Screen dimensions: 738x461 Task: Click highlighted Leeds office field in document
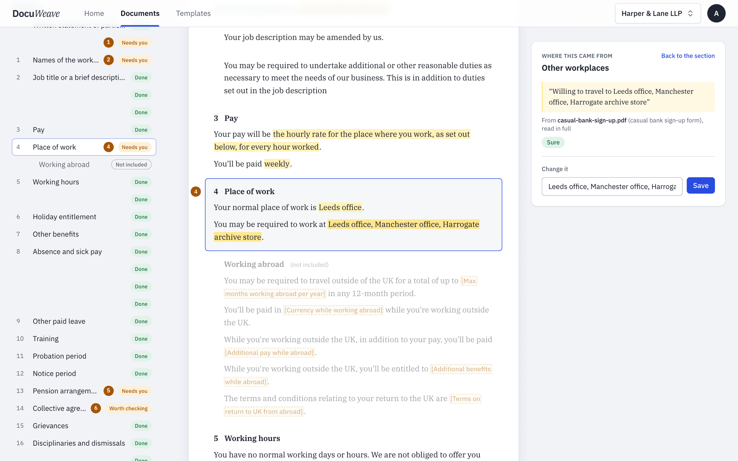click(x=340, y=207)
